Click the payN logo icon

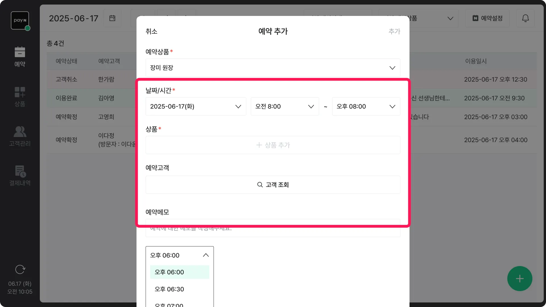click(x=20, y=20)
